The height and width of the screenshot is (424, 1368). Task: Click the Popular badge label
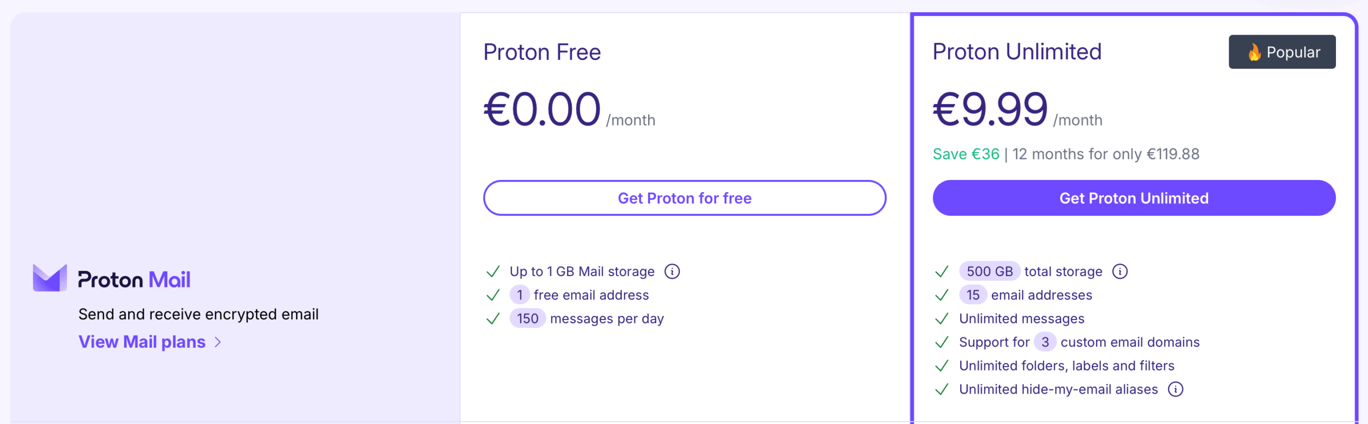coord(1293,52)
